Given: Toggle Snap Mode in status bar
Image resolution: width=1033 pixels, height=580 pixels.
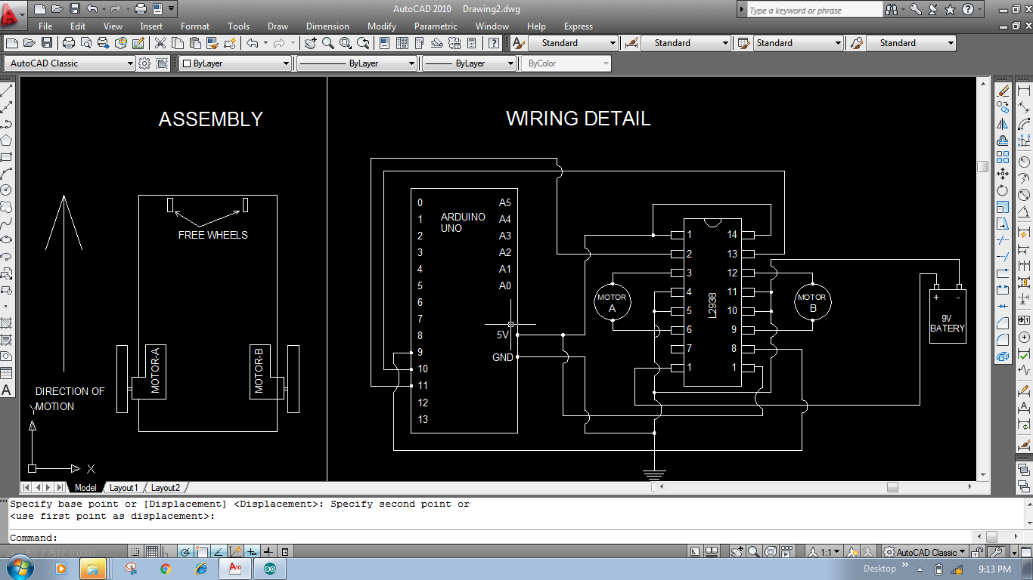Looking at the screenshot, I should [x=135, y=552].
